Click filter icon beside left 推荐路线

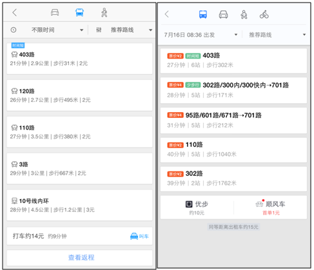click(99, 30)
